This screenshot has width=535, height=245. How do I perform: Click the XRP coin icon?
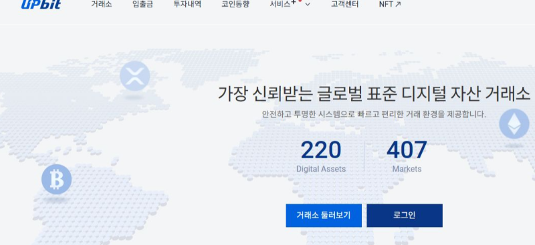[135, 76]
